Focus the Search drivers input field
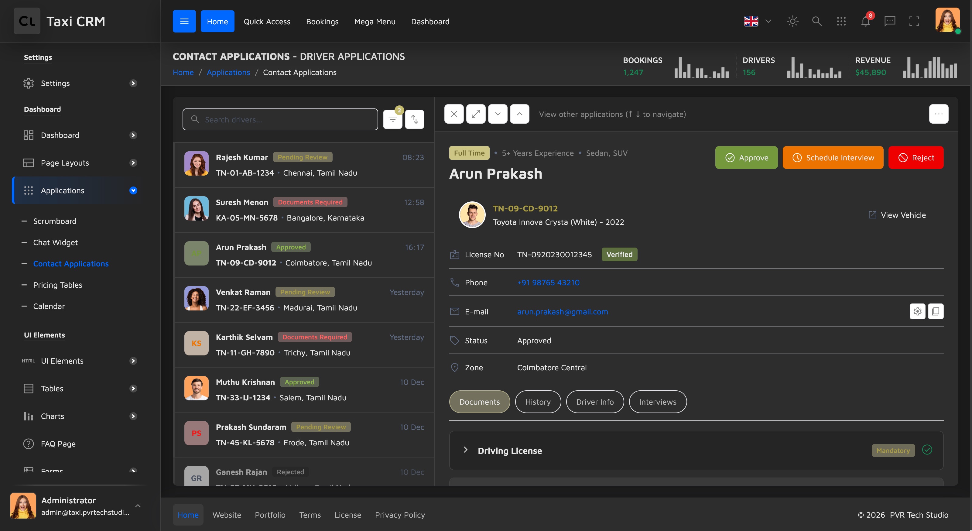This screenshot has width=972, height=531. point(280,119)
